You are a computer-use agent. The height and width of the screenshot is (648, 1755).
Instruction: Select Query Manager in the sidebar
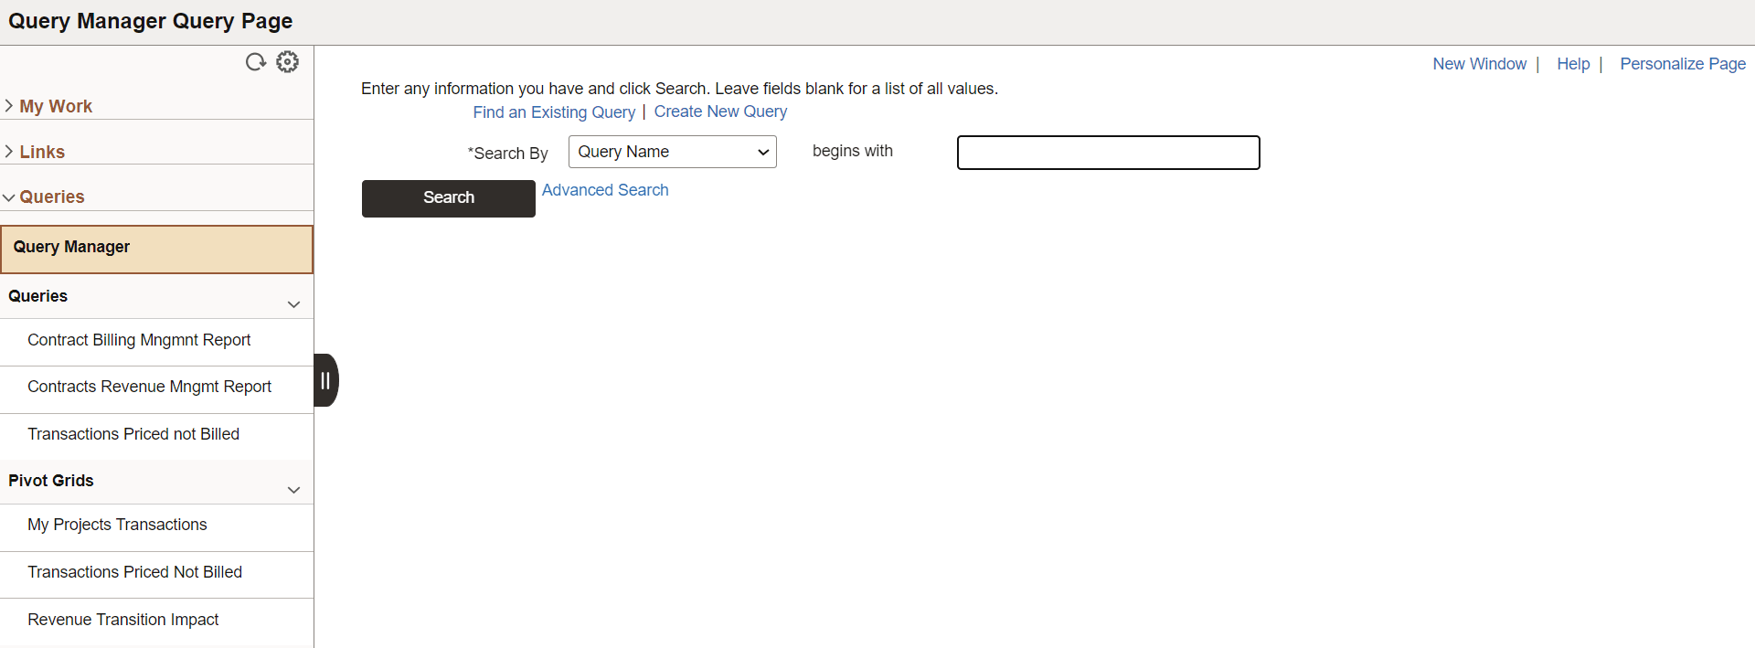(x=71, y=247)
